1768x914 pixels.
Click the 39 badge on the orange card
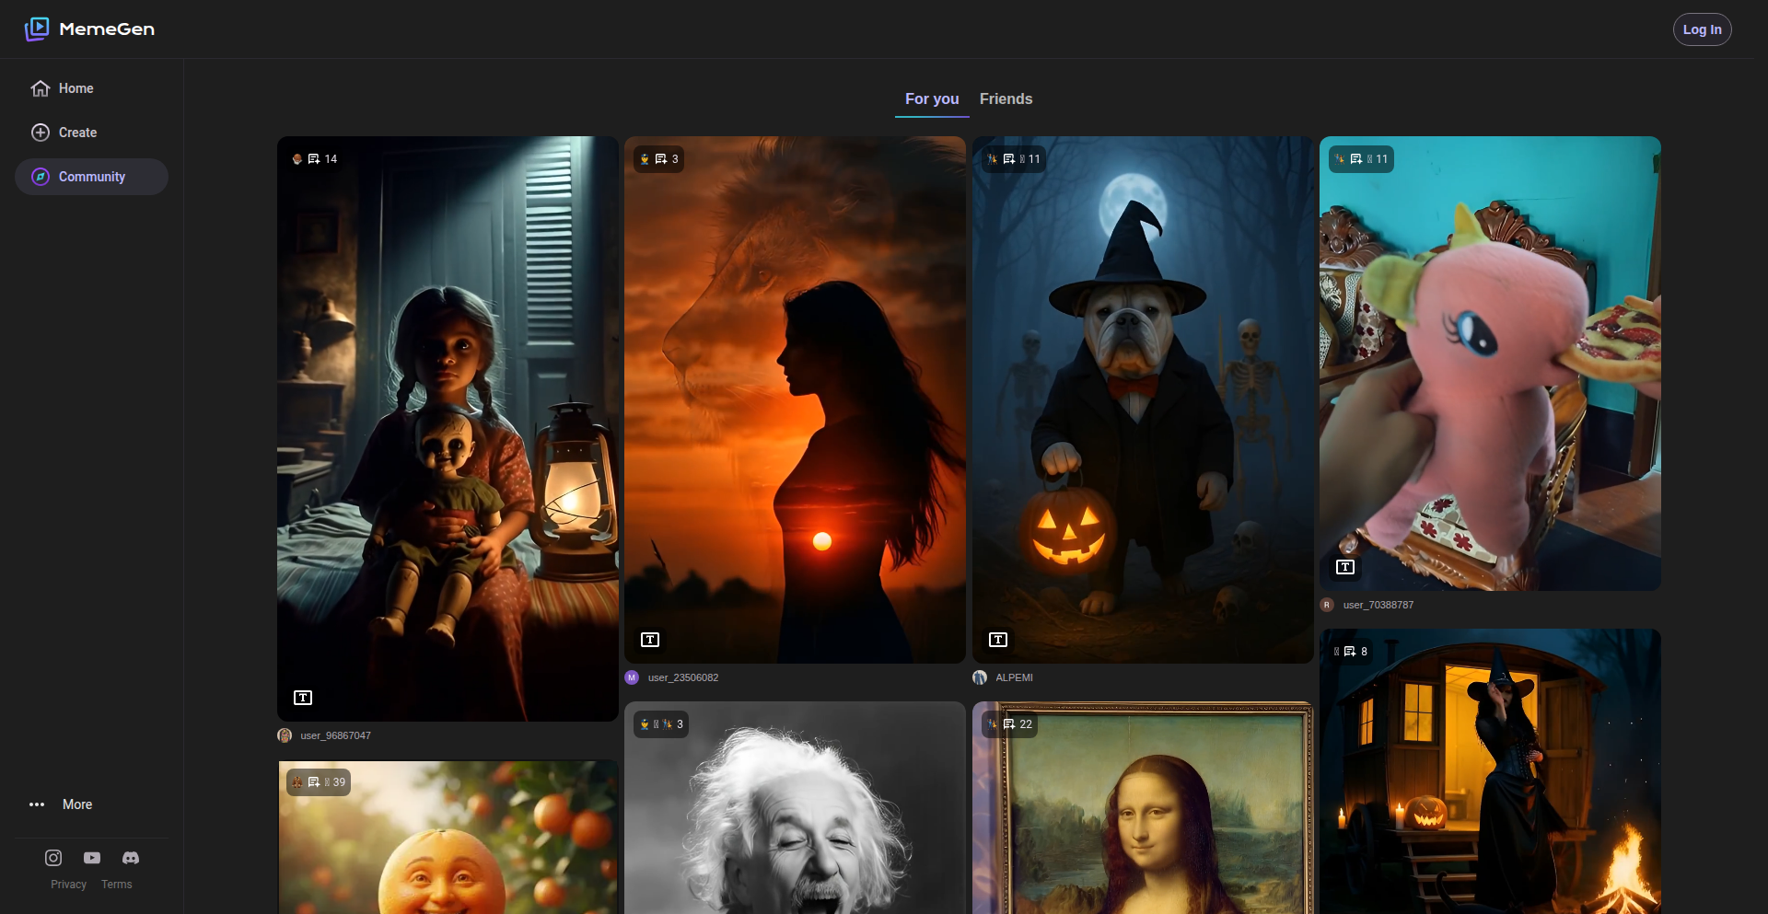[319, 782]
